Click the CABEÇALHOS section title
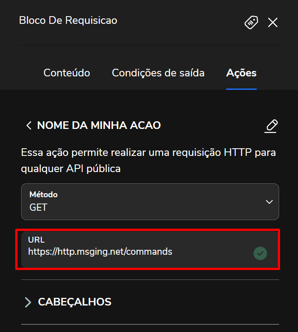This screenshot has width=298, height=332. click(74, 302)
